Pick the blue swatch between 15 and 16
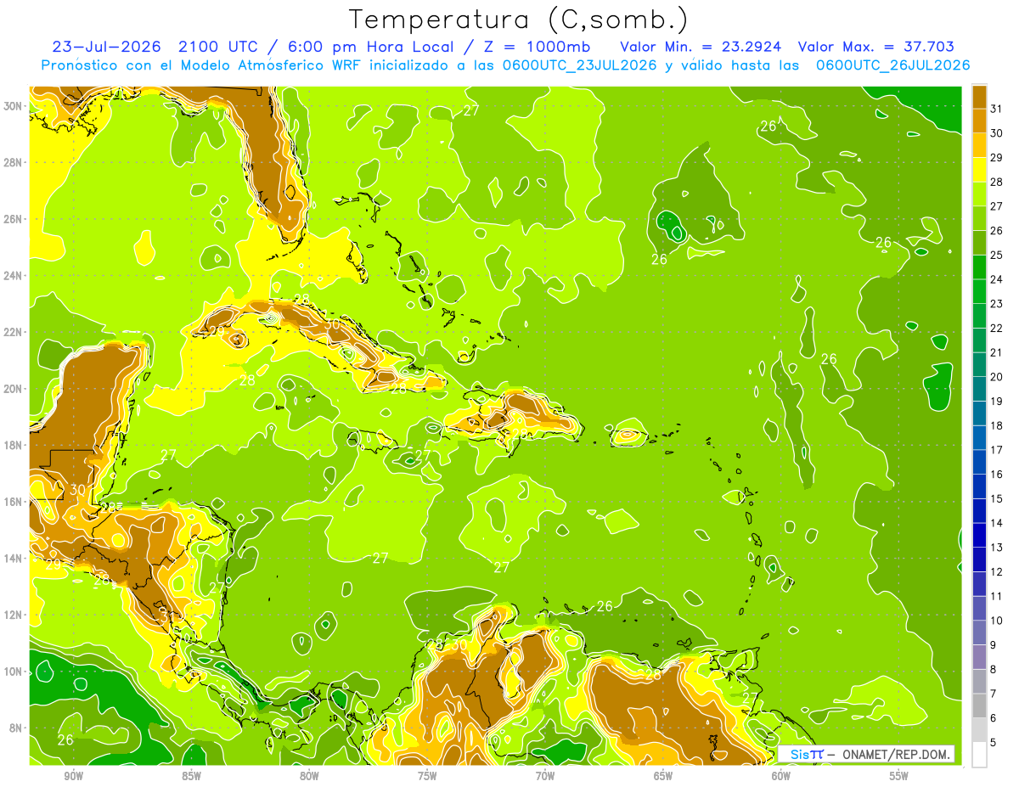The image size is (1019, 787). [x=979, y=487]
